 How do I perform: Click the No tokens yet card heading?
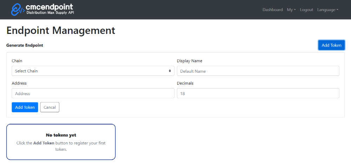point(61,135)
